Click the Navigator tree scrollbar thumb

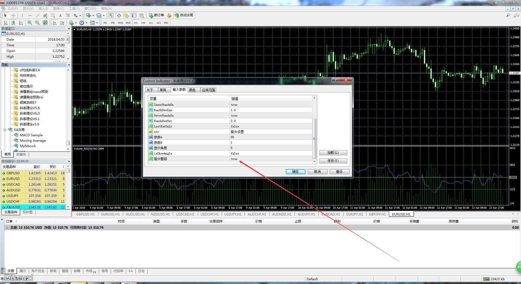68,143
